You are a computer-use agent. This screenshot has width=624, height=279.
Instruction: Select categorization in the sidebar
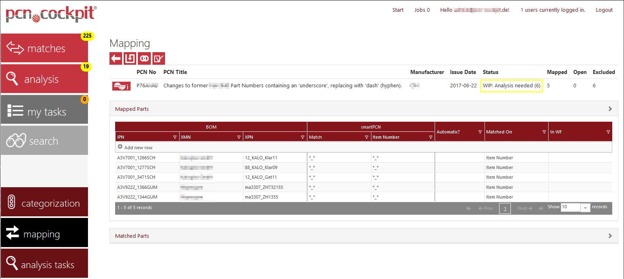click(44, 203)
